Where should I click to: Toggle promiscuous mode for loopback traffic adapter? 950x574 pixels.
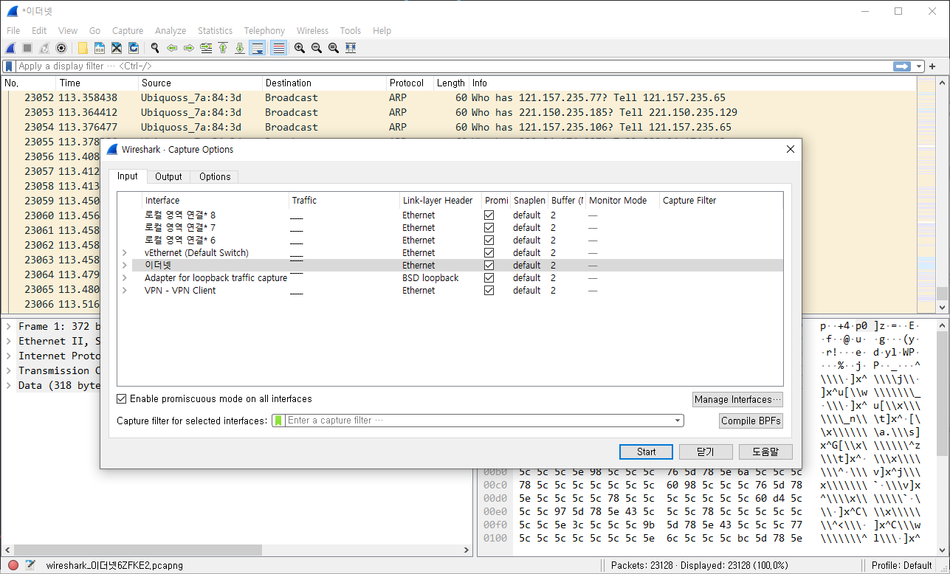pyautogui.click(x=489, y=278)
